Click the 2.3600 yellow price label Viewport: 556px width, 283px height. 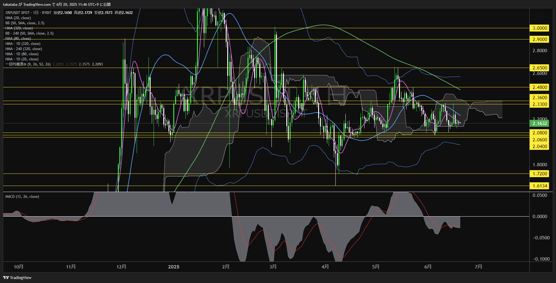[540, 98]
